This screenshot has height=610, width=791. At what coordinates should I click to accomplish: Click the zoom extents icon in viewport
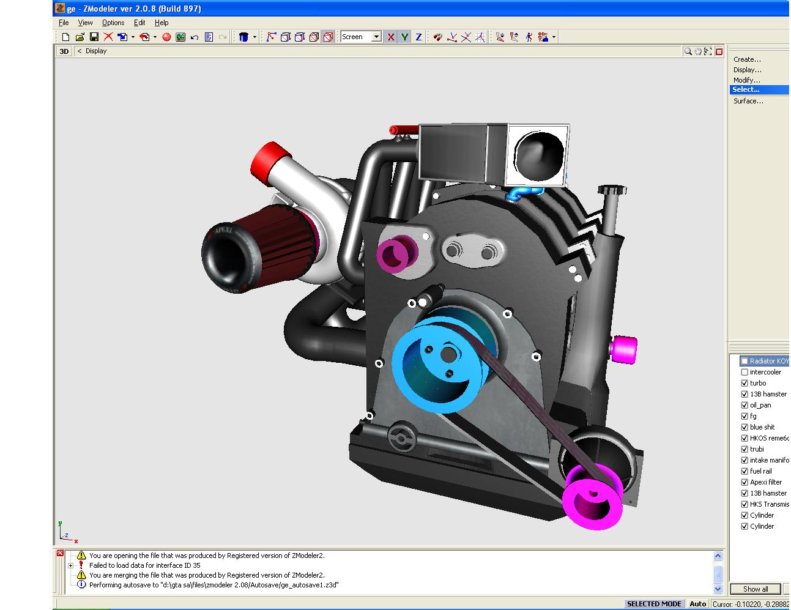pos(708,51)
